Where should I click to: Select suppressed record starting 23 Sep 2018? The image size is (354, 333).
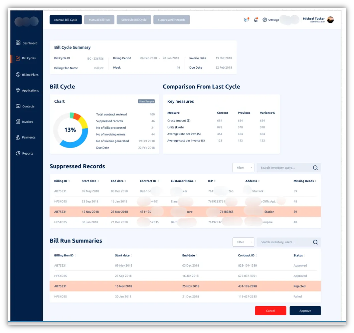(185, 201)
